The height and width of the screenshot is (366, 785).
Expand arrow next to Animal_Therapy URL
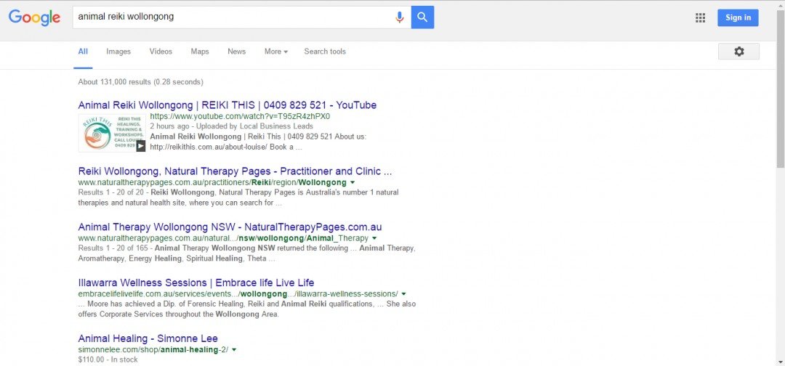click(374, 238)
